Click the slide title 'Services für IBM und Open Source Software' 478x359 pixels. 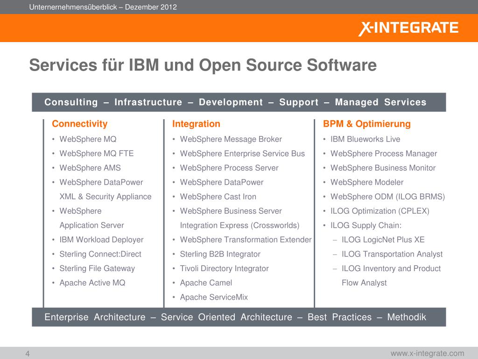[x=203, y=65]
